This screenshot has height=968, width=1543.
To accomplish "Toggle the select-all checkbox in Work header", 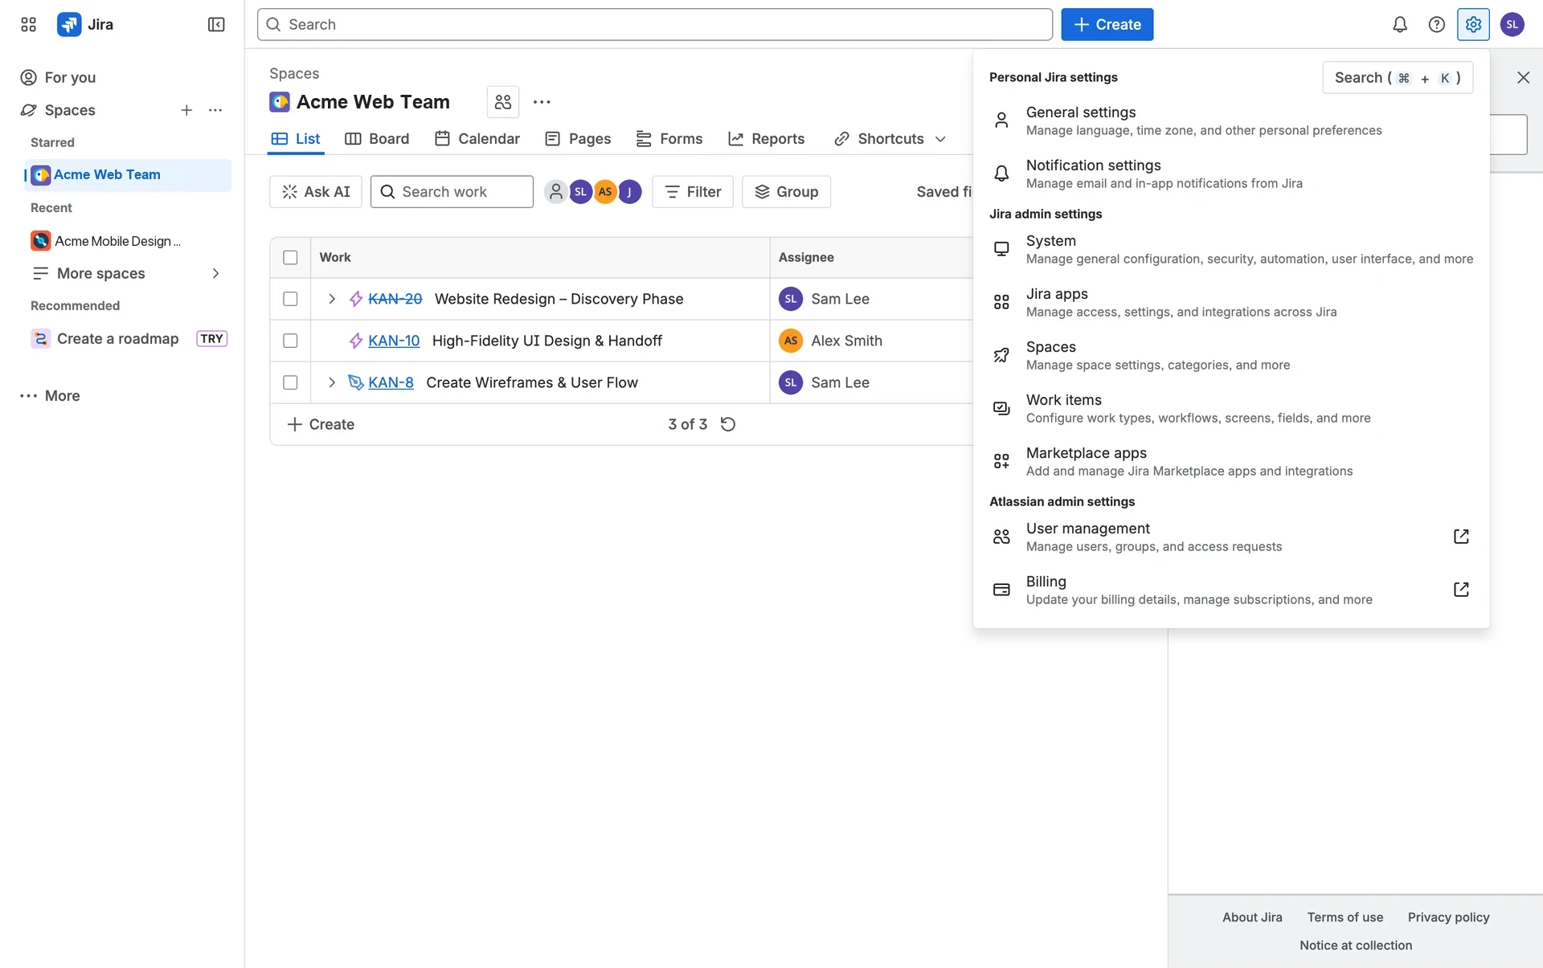I will pyautogui.click(x=290, y=257).
